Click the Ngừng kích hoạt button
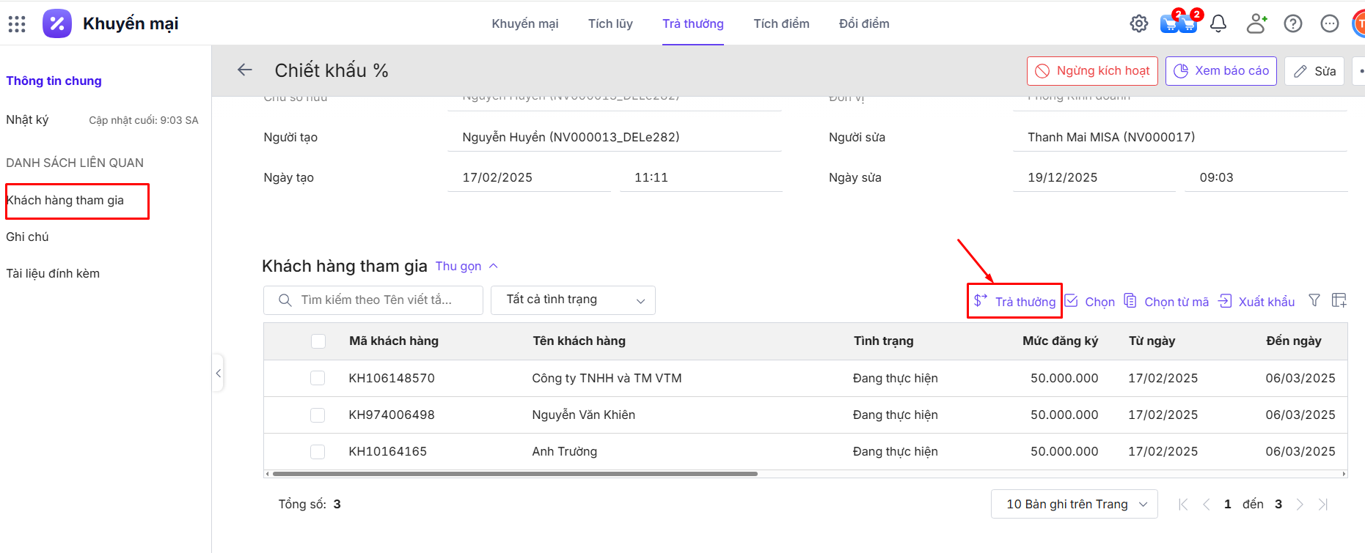1365x553 pixels. [1092, 71]
